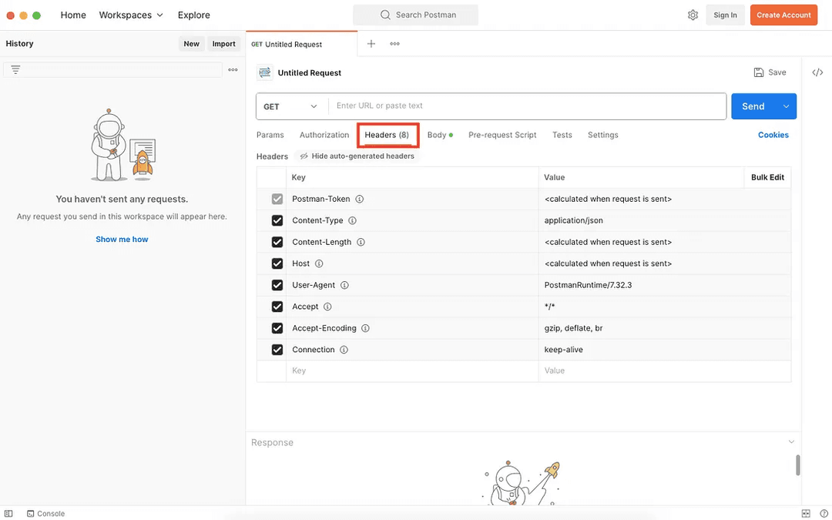Show info for Postman-Token header
The width and height of the screenshot is (832, 520).
359,199
